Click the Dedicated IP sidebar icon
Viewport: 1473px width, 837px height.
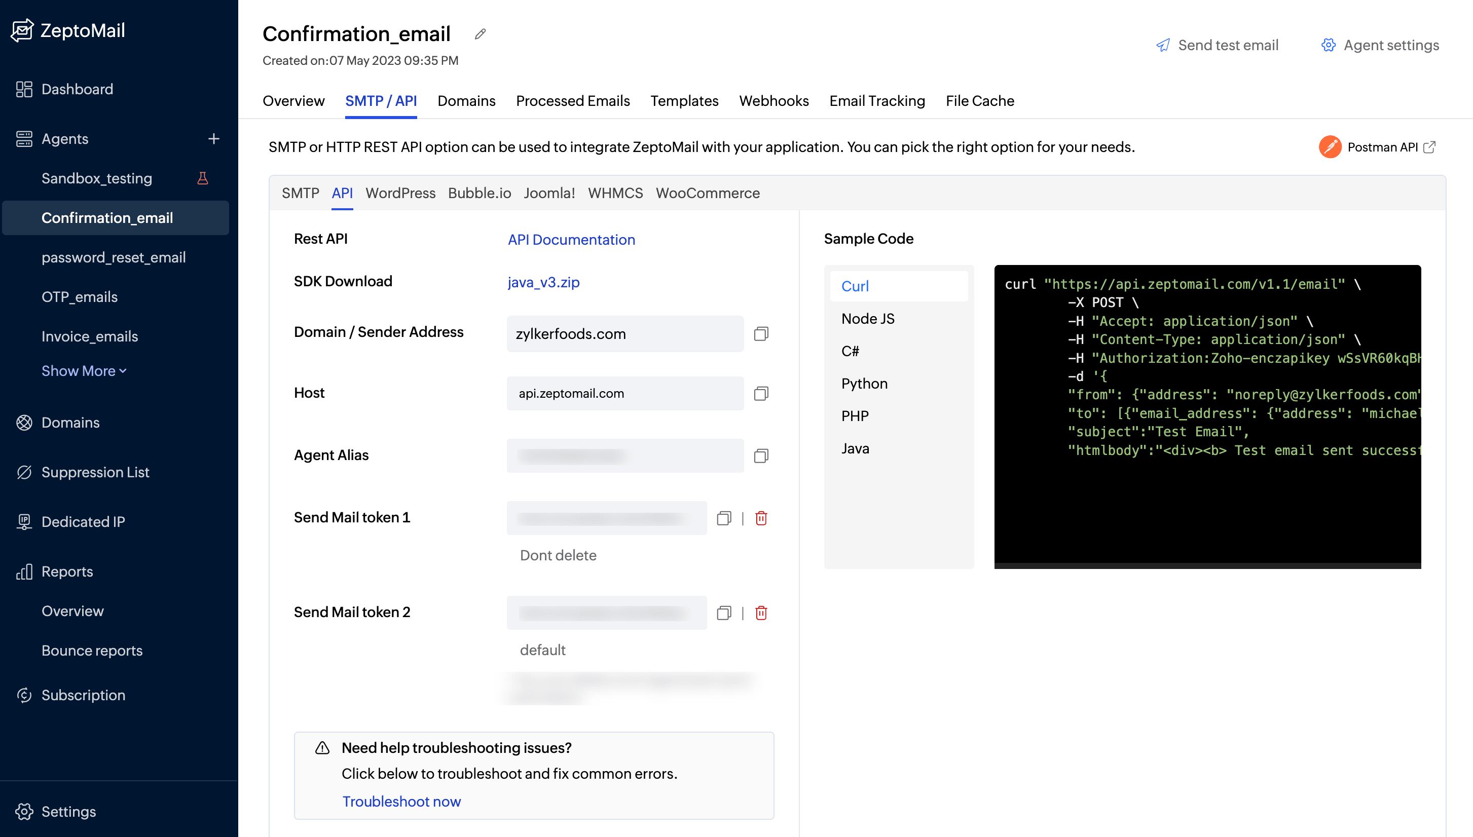(x=24, y=521)
